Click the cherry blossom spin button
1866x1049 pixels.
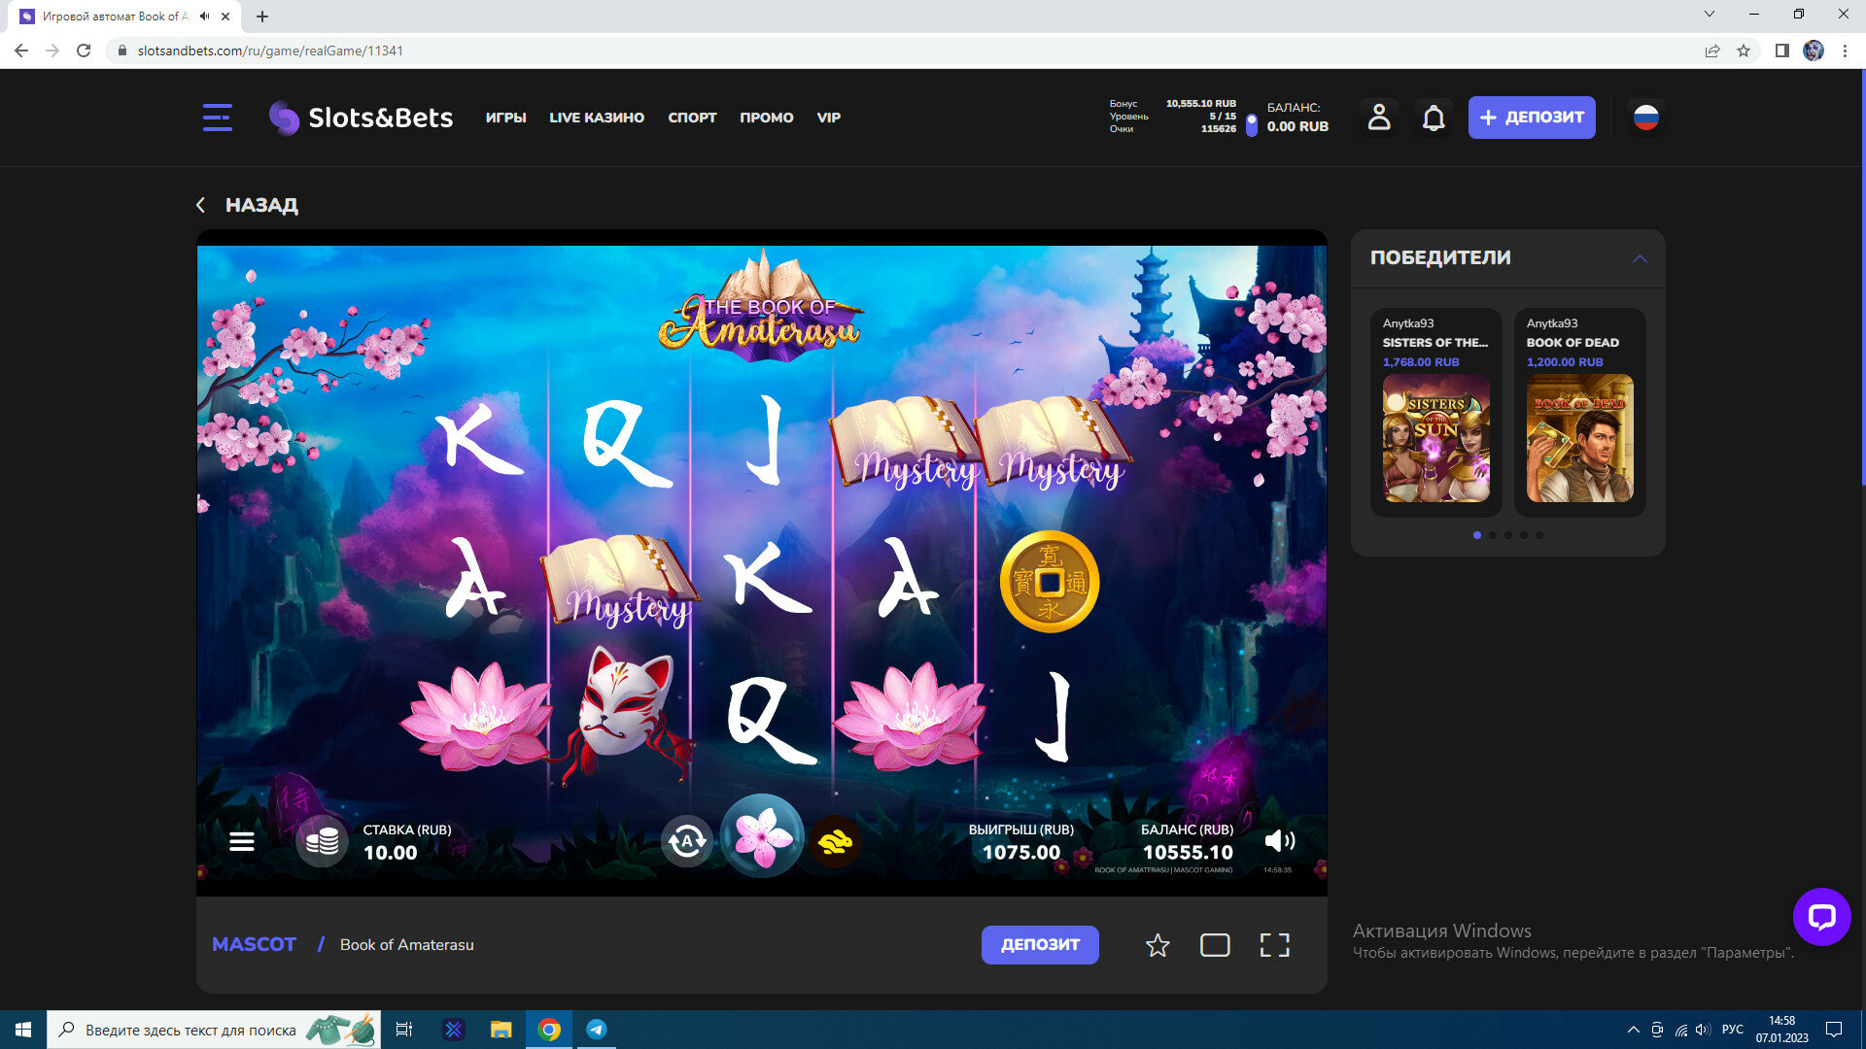[762, 837]
